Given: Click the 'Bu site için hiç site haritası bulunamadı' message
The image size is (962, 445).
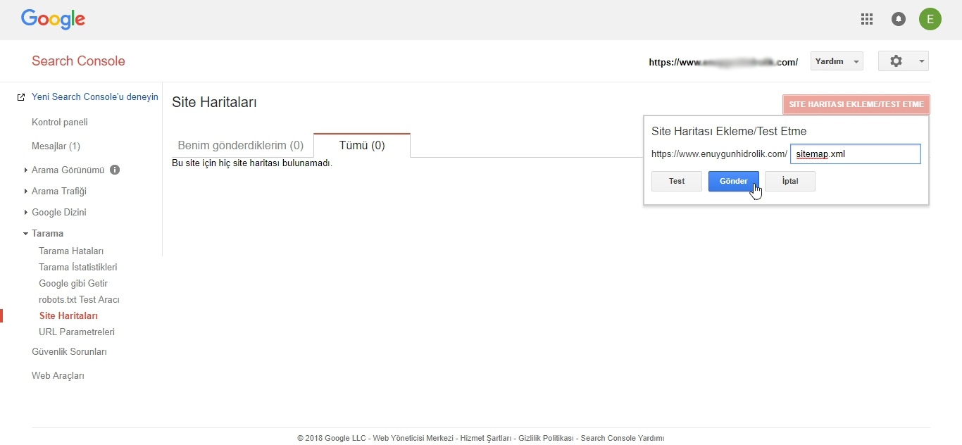Looking at the screenshot, I should 252,163.
